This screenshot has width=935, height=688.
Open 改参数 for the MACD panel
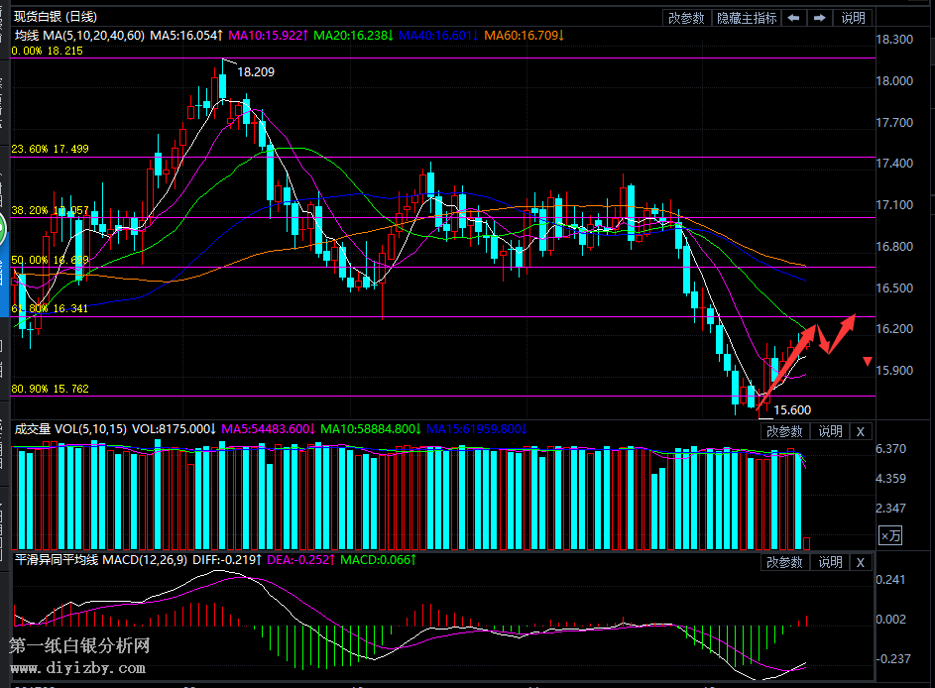(x=784, y=562)
